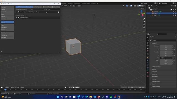Open the Keymap preferences section

tap(7, 30)
